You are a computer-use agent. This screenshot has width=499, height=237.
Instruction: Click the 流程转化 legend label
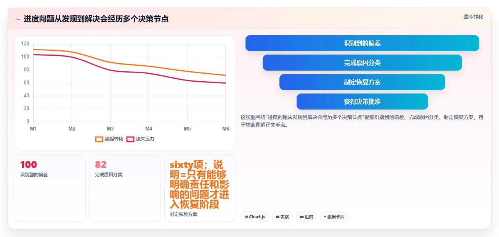114,139
